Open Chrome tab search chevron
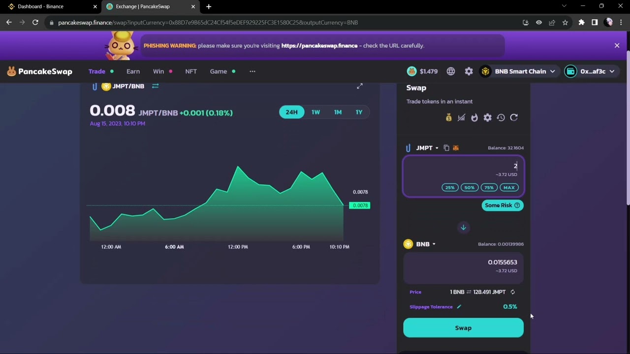 pos(564,6)
